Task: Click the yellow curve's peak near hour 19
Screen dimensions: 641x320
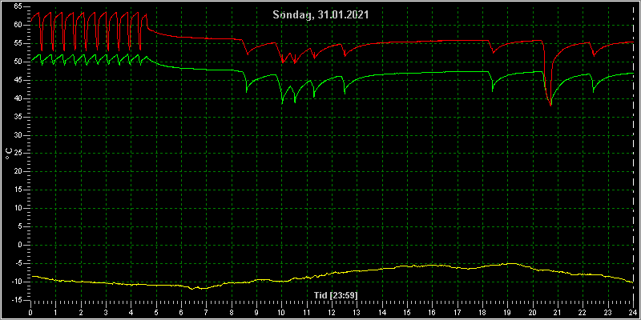Action: [510, 264]
